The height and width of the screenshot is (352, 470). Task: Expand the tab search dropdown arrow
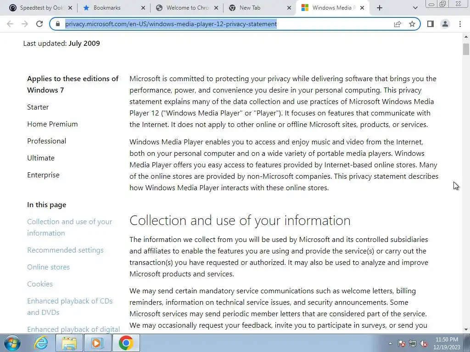pyautogui.click(x=415, y=8)
